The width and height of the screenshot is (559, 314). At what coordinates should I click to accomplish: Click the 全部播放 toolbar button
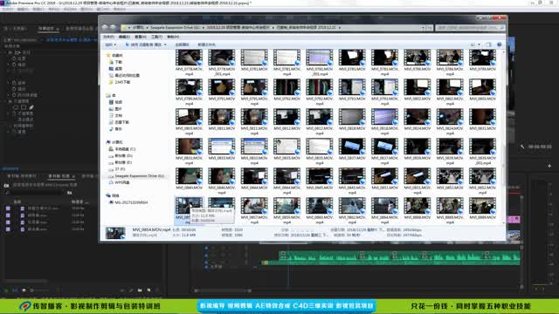click(x=182, y=44)
